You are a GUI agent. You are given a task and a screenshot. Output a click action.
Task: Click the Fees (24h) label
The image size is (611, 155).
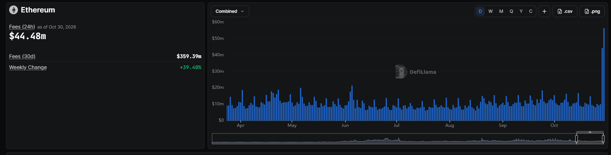tap(22, 27)
